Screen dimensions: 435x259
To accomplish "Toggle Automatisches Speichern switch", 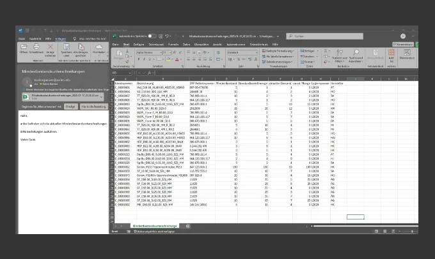I will pos(151,36).
